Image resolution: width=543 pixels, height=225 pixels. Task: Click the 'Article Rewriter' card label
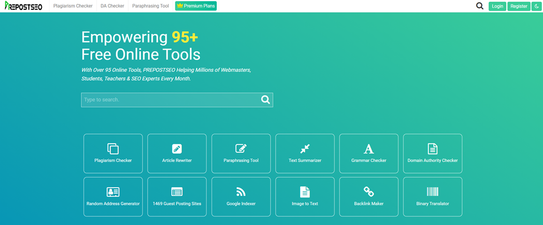[x=177, y=161]
